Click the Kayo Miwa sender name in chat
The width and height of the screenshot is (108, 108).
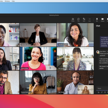(103, 52)
